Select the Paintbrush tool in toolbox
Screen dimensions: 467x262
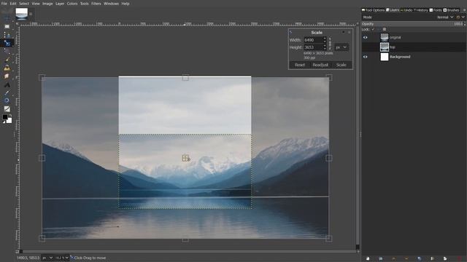7,60
